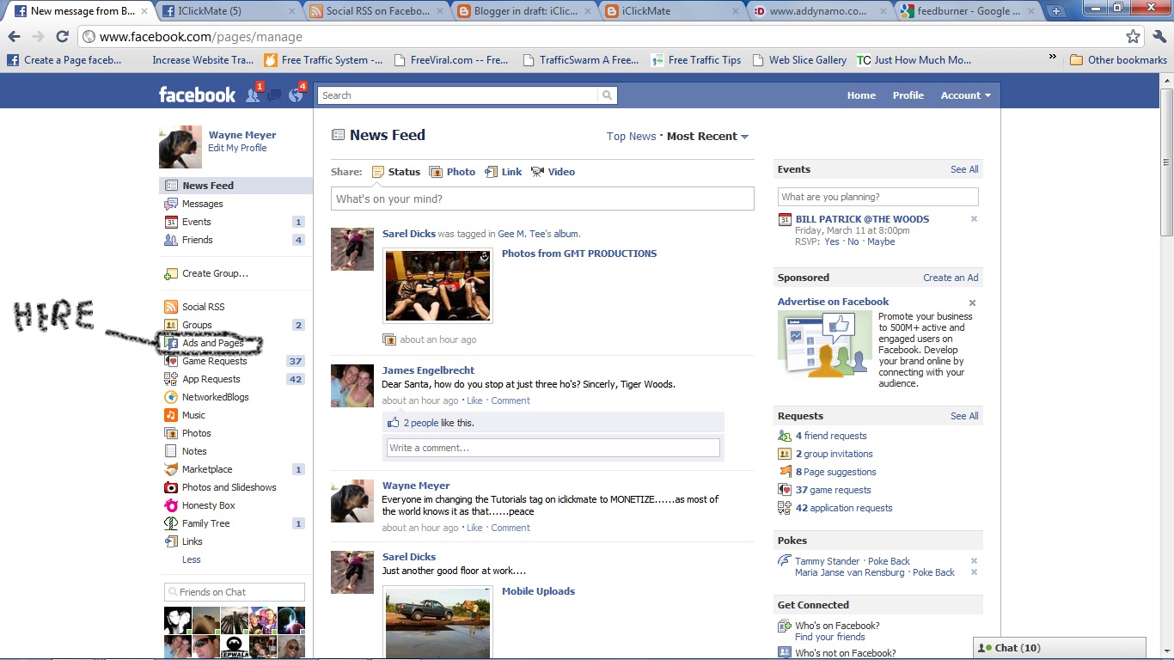1174x660 pixels.
Task: Open the friend requests icon in Facebook header
Action: tap(253, 95)
